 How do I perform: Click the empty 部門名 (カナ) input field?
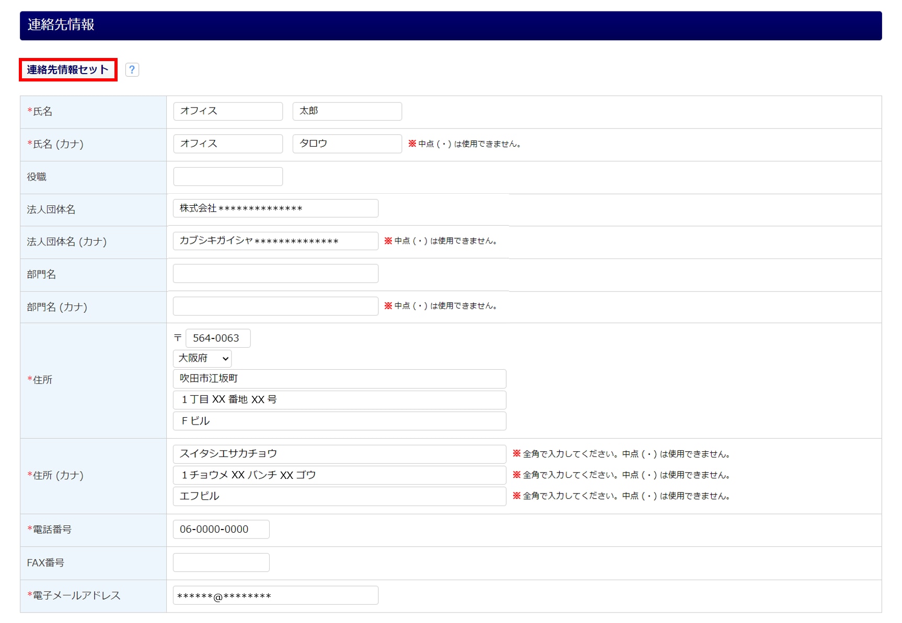pos(275,306)
